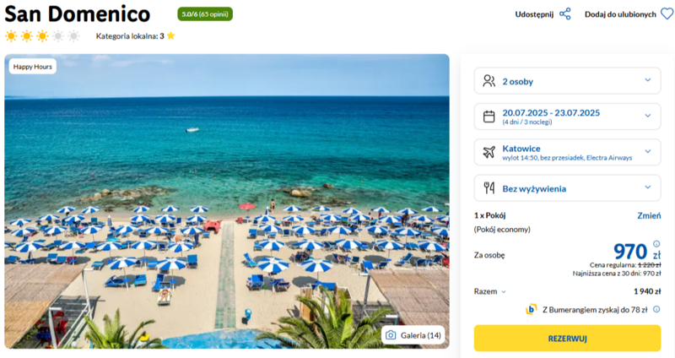Open the date range dropdown chevron
Screen dimensions: 675x358
(647, 116)
